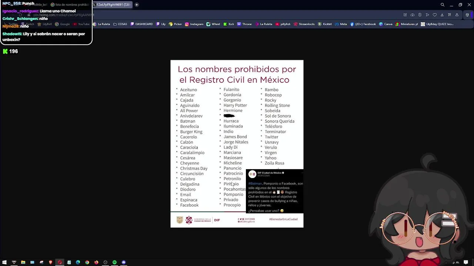The height and width of the screenshot is (266, 474).
Task: Open Firefox from the taskbar
Action: (96, 262)
